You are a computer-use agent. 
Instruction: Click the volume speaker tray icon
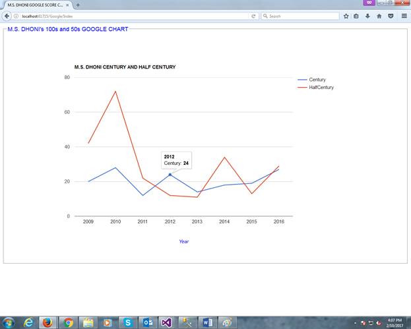379,323
